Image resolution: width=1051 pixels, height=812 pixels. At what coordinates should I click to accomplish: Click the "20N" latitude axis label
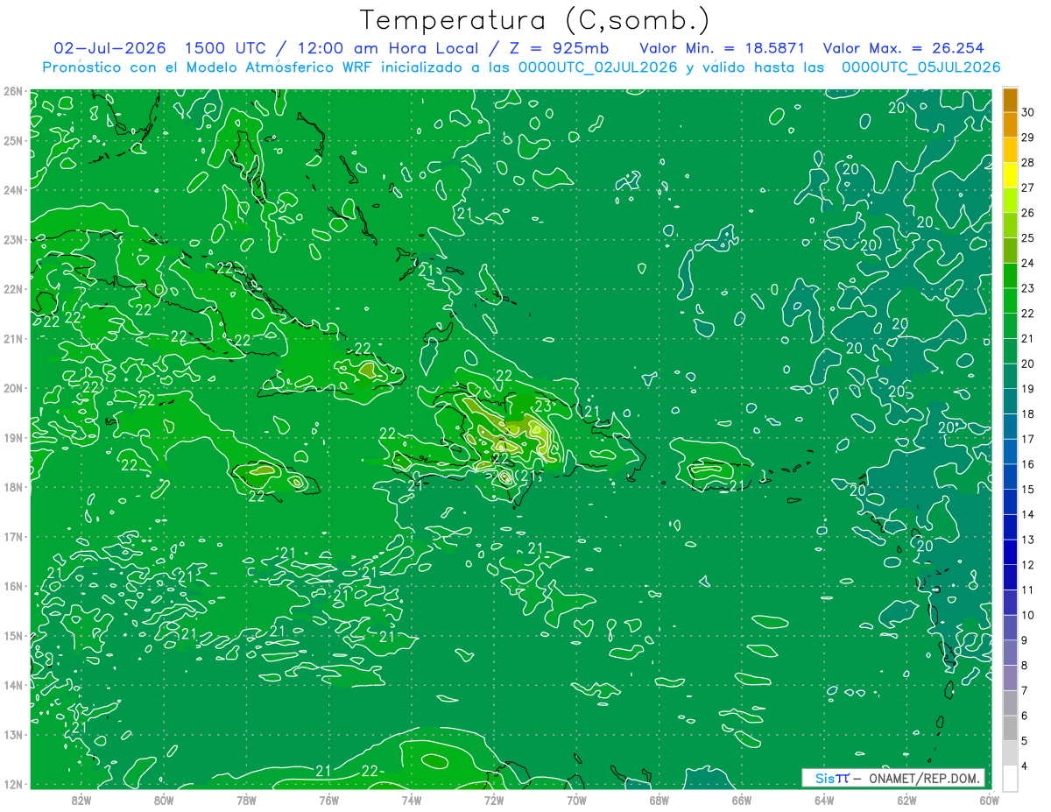12,388
